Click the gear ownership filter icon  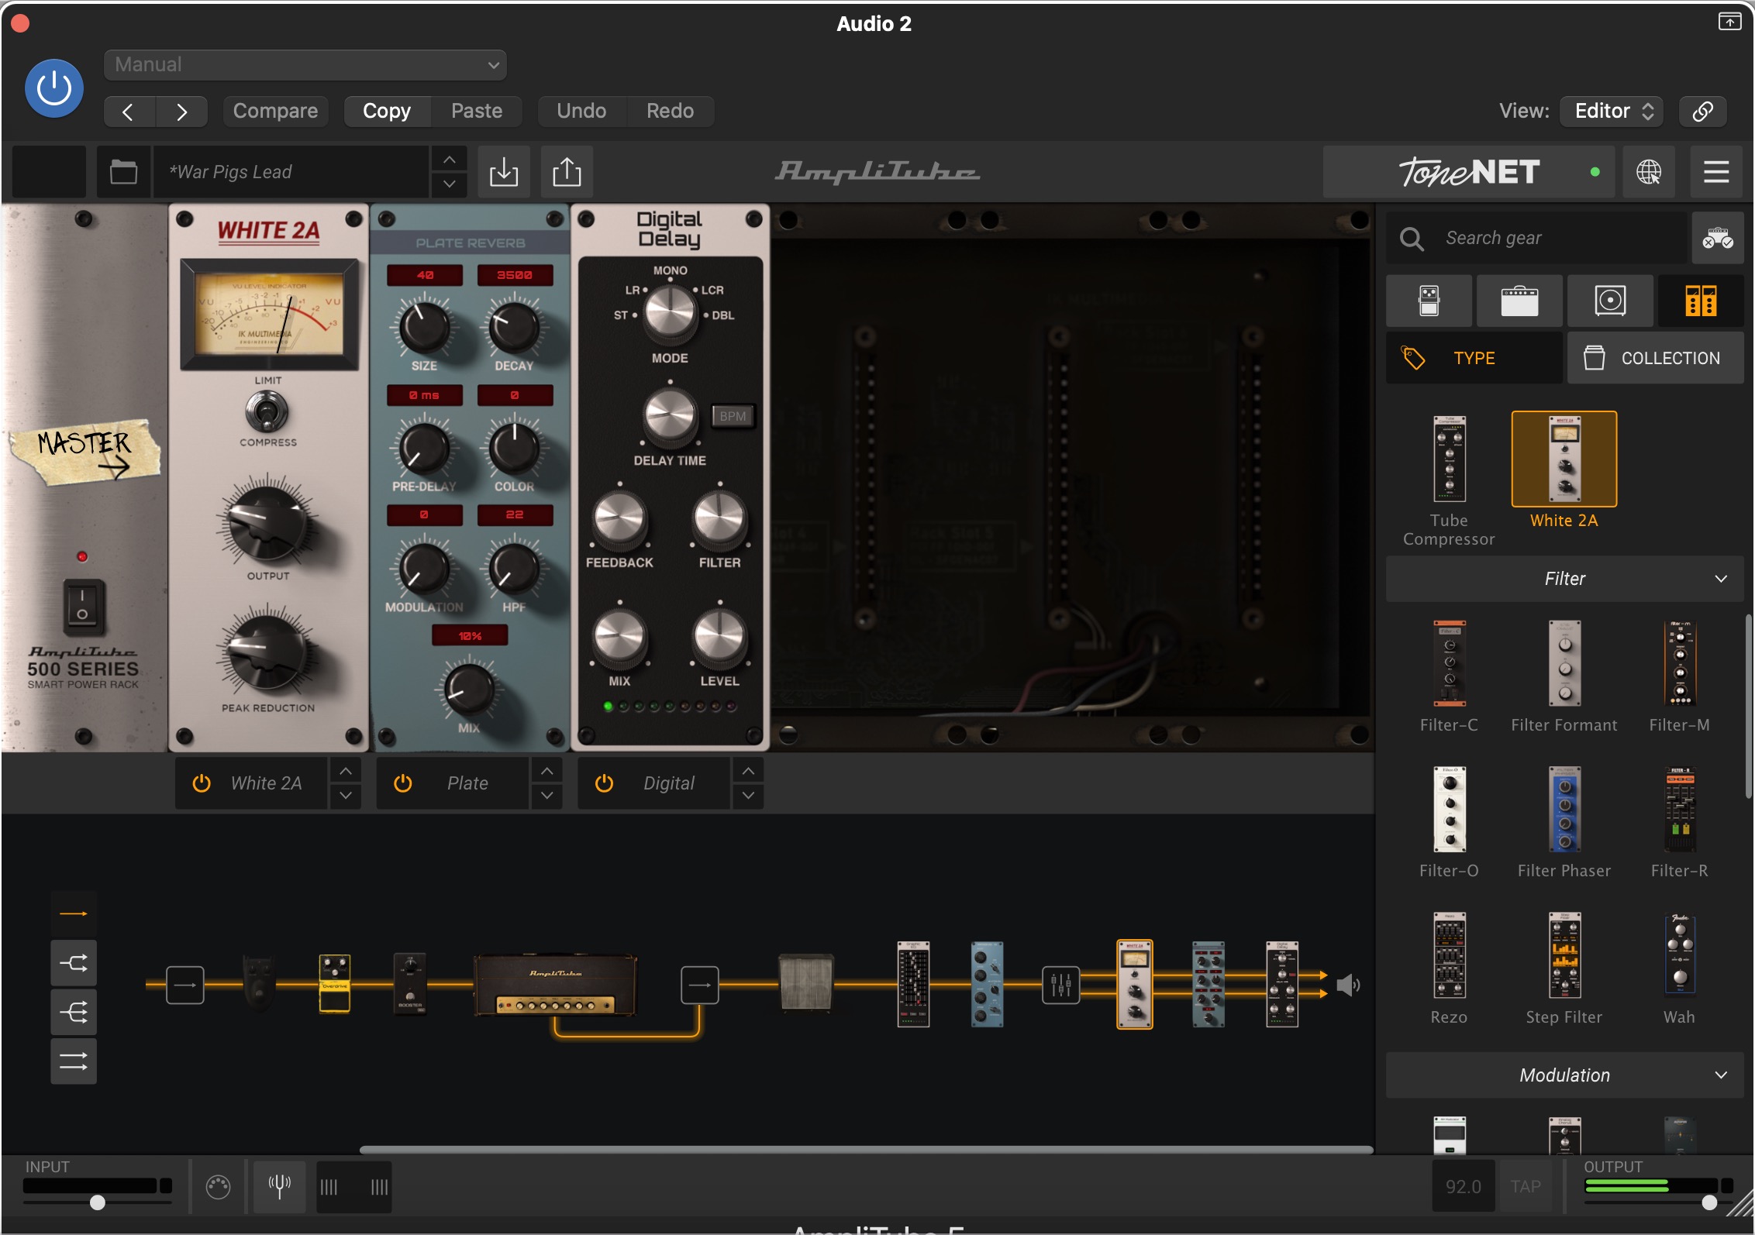(x=1718, y=238)
